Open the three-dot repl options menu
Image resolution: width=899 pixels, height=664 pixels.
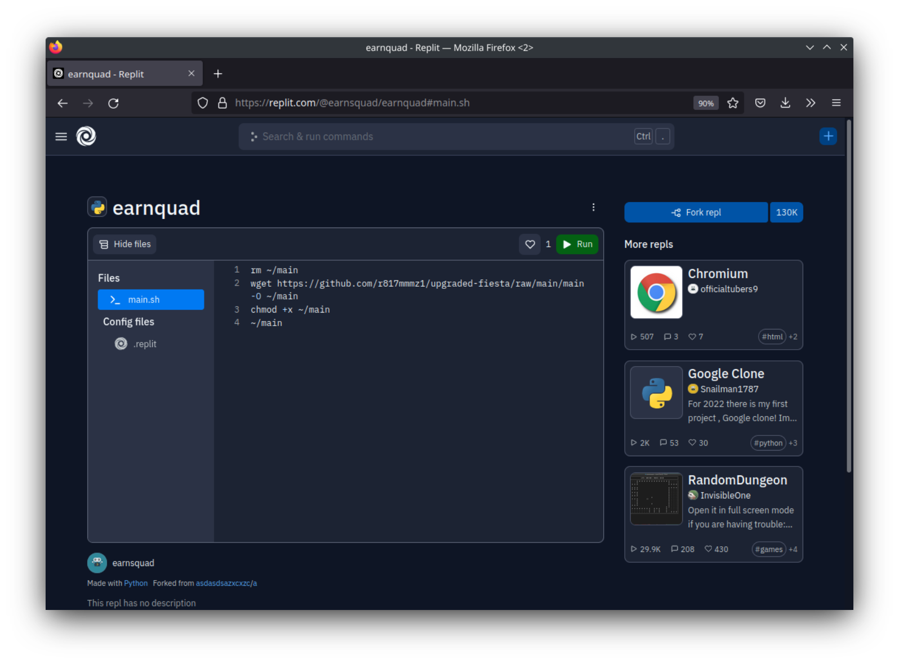pos(593,207)
